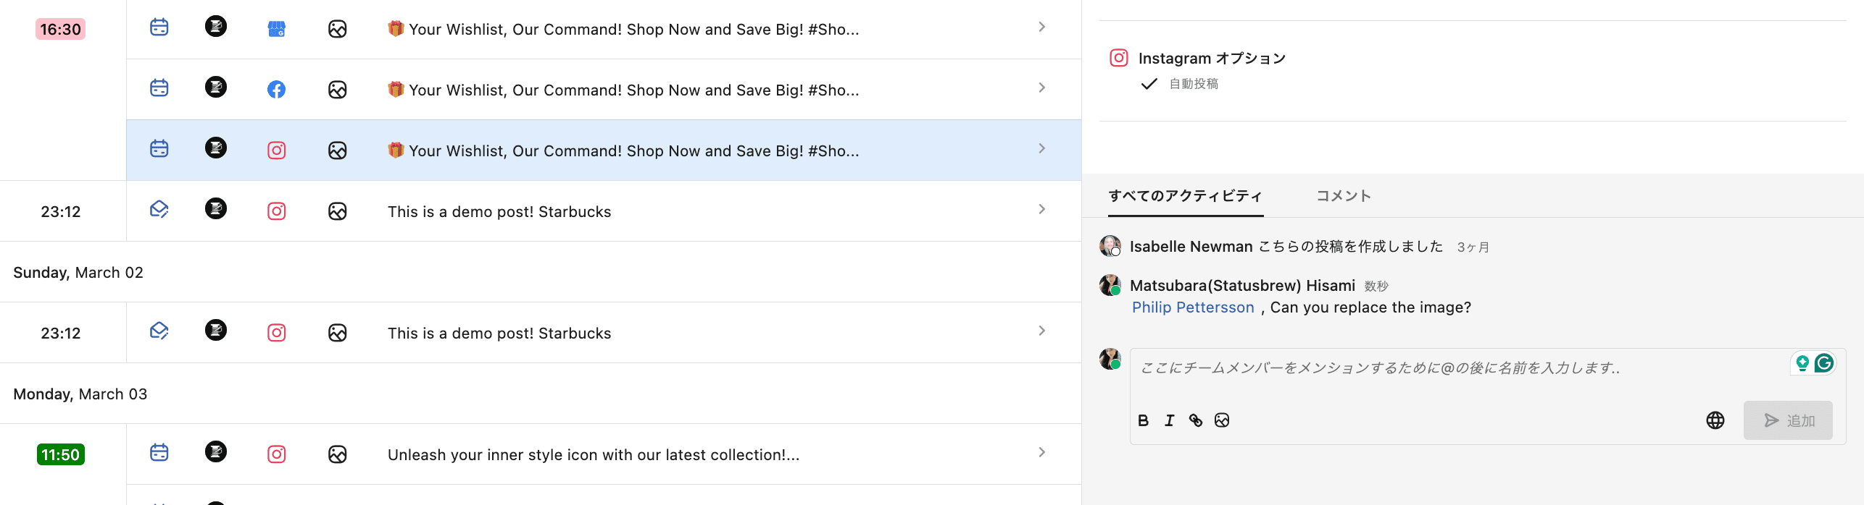Open the Unleash your inner style post chevron
The height and width of the screenshot is (505, 1864).
point(1041,453)
